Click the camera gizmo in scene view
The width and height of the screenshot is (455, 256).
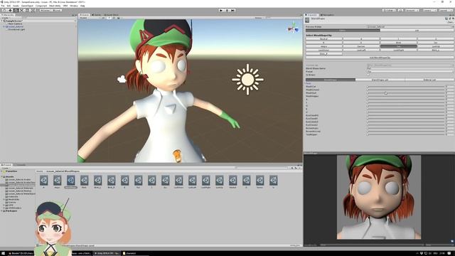(x=122, y=79)
